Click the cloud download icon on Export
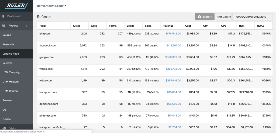This screenshot has width=276, height=133. [x=199, y=17]
